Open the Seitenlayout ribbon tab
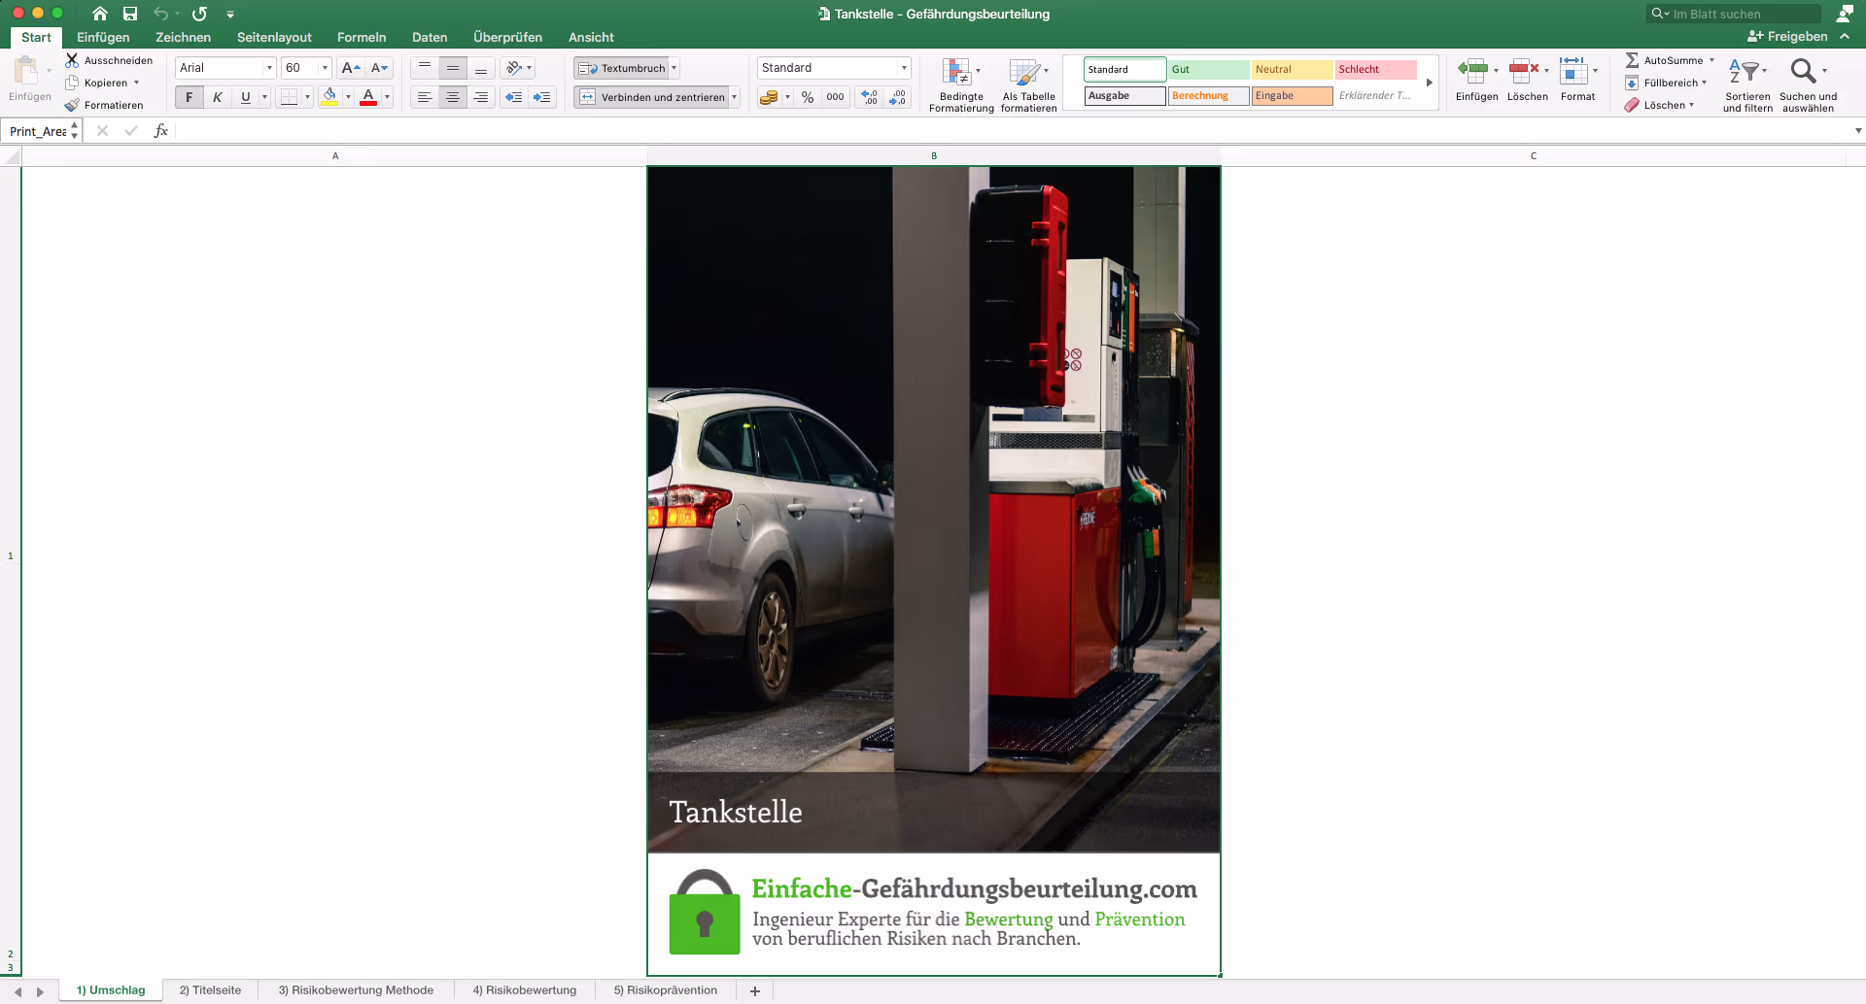The width and height of the screenshot is (1866, 1004). 274,37
